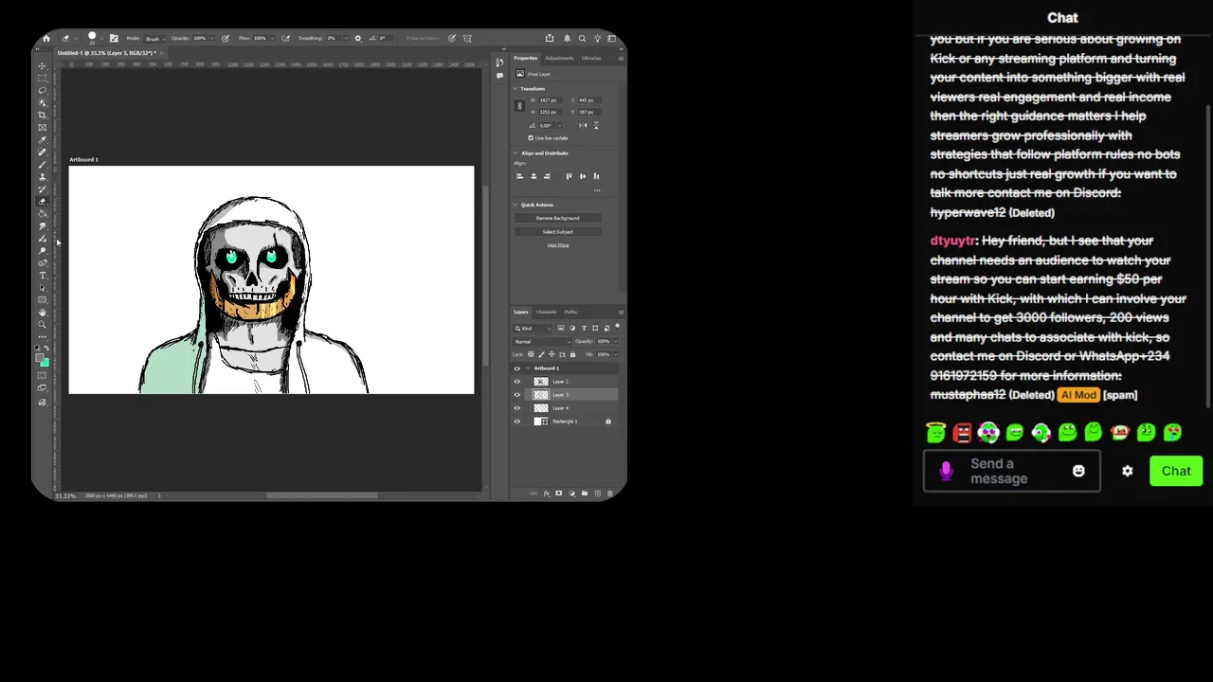Open the Share icon in options bar
Screen dimensions: 1213x682
click(x=549, y=38)
